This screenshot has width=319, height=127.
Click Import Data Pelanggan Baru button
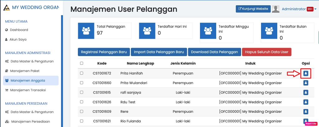click(159, 52)
